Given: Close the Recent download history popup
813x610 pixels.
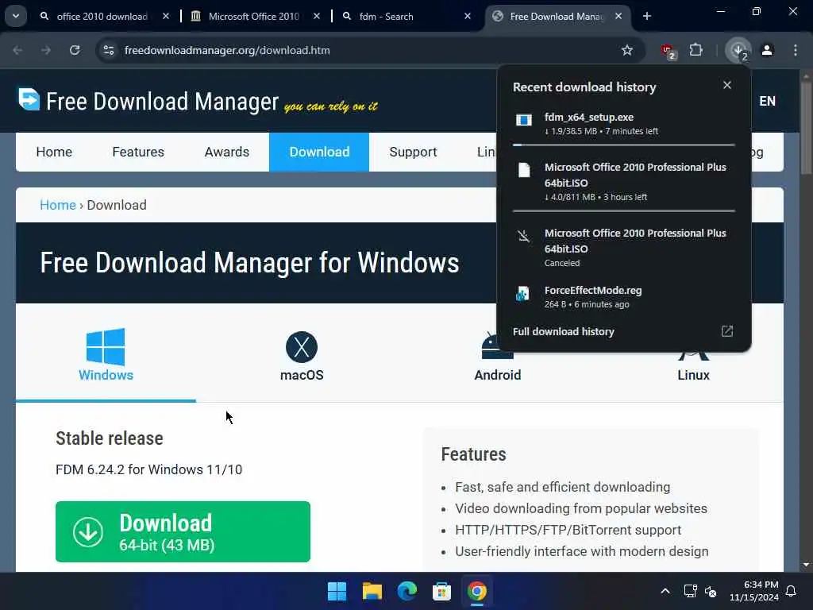Looking at the screenshot, I should [x=727, y=85].
